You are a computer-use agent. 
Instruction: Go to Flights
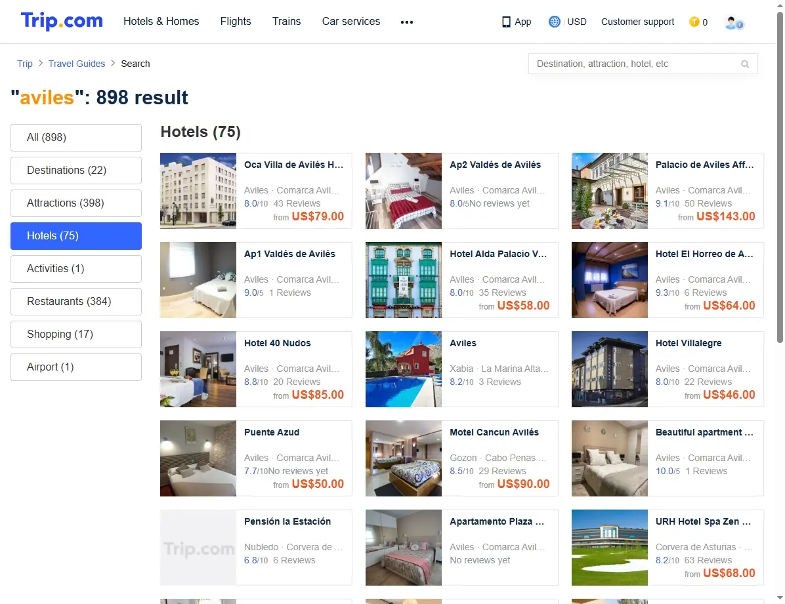(x=236, y=22)
